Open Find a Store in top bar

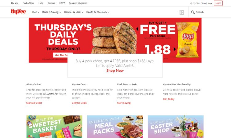coord(28,3)
